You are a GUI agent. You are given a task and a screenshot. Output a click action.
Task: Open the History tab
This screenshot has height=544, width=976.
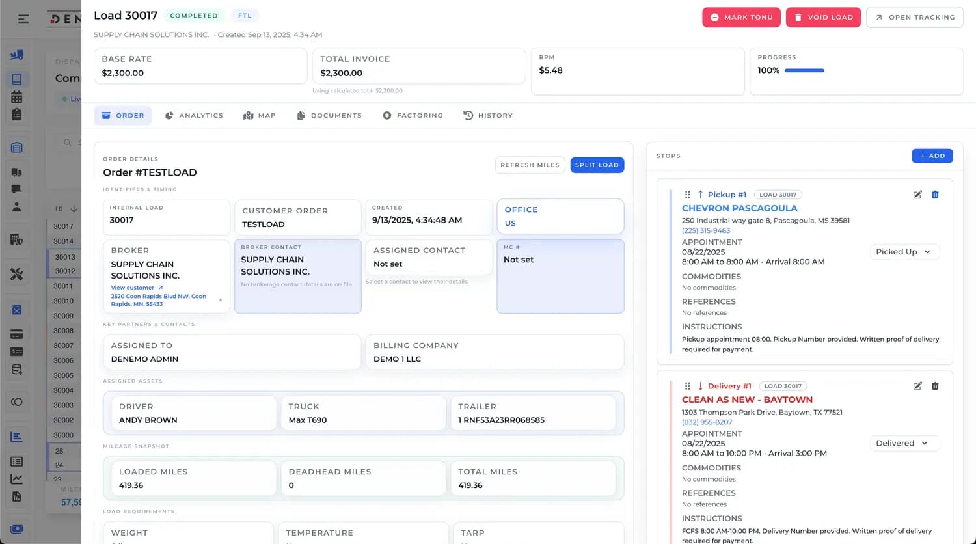(488, 115)
